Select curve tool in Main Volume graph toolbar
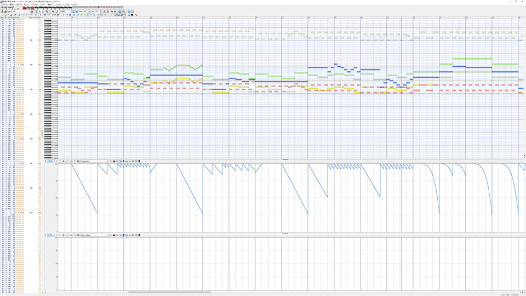This screenshot has width=526, height=296. point(54,235)
